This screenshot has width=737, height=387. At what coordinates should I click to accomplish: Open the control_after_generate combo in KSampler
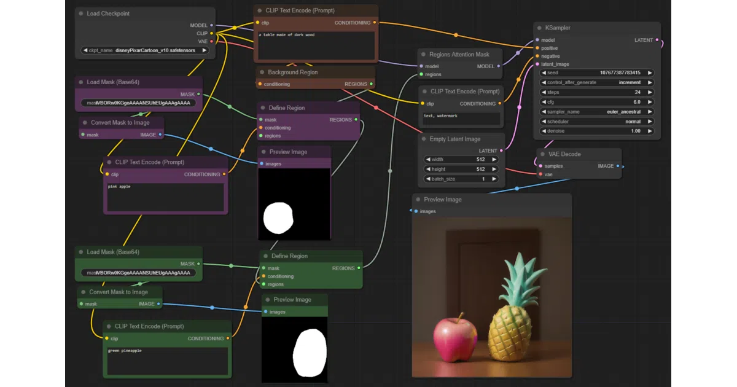(x=597, y=82)
